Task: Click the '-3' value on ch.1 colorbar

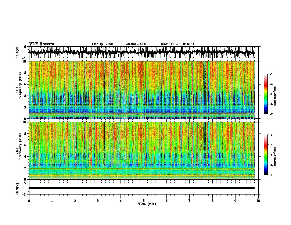Action: 271,74
